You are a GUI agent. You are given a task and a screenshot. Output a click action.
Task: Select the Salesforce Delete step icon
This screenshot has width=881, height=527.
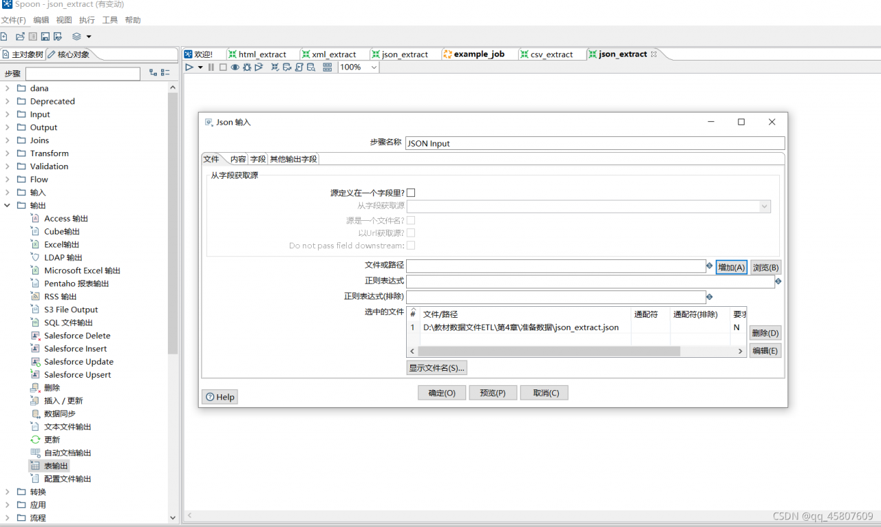point(35,336)
